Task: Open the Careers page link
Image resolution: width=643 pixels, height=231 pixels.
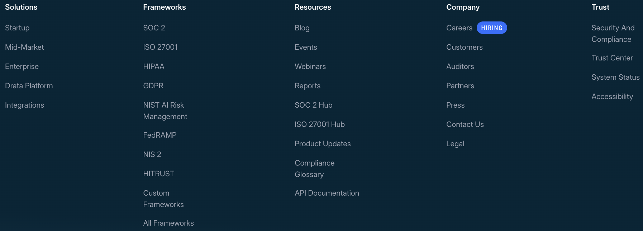Action: point(459,28)
